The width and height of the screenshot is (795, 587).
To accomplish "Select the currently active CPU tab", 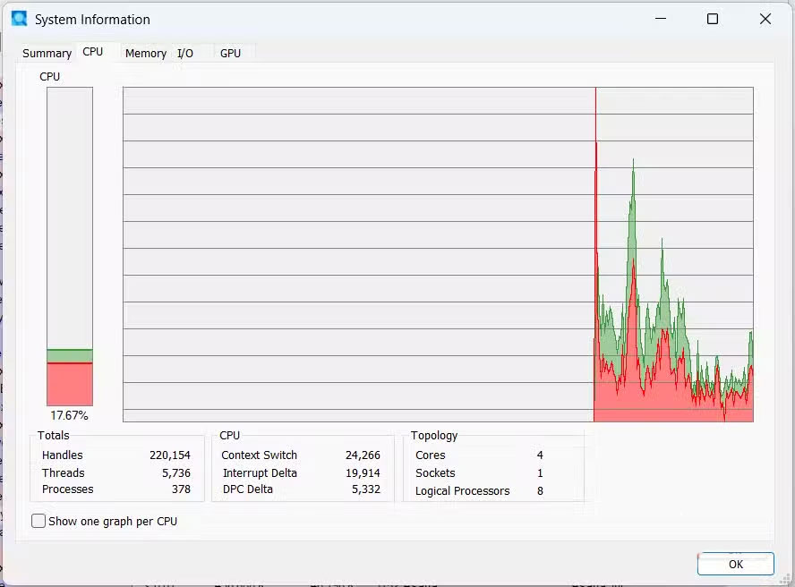I will point(94,51).
